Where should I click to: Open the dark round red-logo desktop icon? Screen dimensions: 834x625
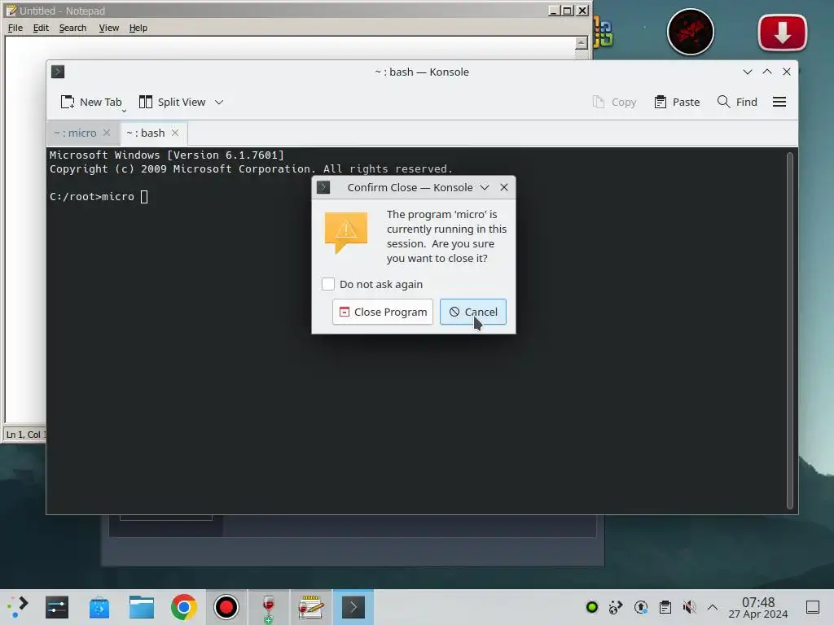691,32
